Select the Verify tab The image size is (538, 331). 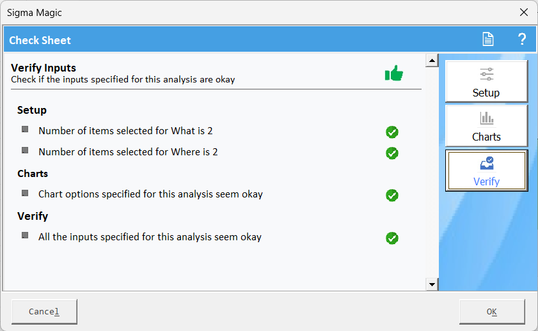pos(486,171)
